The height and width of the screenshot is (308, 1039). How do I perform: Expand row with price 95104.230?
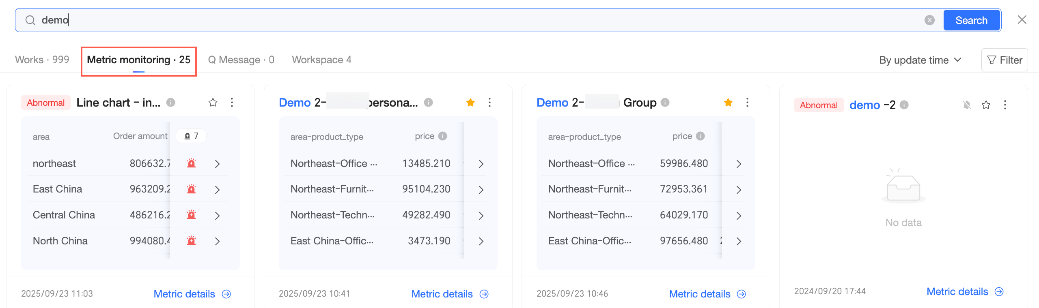coord(481,190)
